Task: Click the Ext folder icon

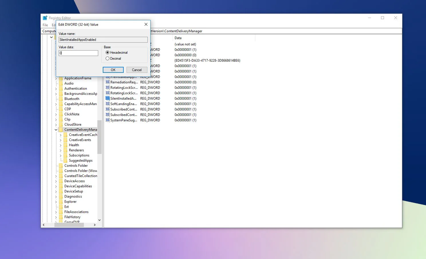Action: 61,207
